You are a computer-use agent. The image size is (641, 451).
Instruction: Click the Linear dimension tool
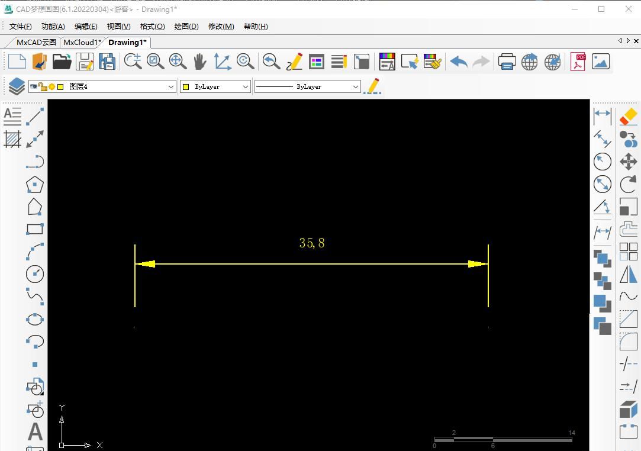(602, 114)
